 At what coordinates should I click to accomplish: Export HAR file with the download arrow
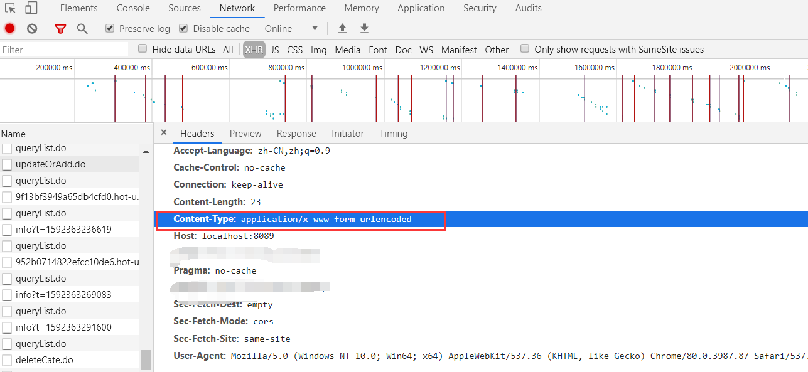point(364,28)
